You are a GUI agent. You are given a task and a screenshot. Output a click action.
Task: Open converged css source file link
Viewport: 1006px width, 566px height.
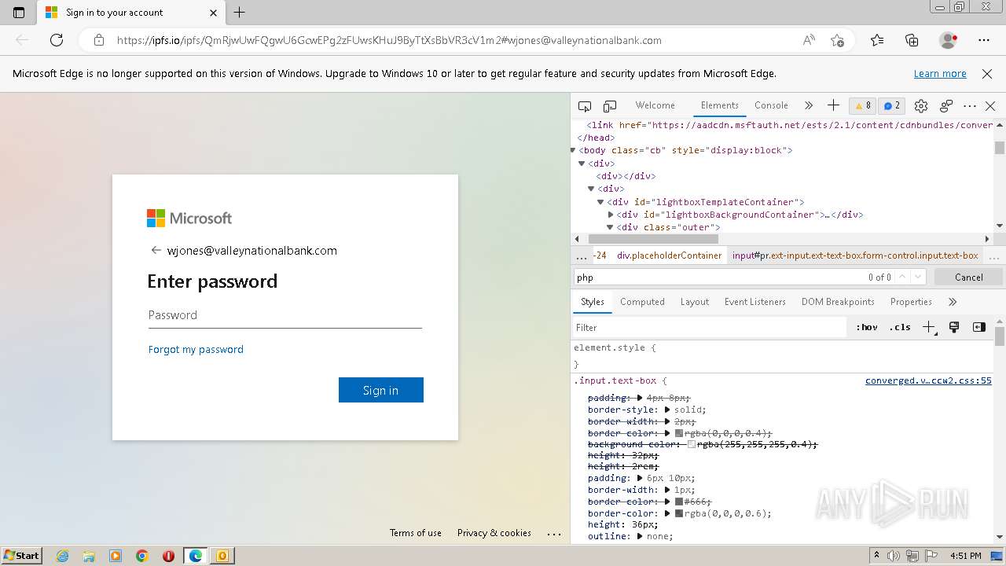pyautogui.click(x=928, y=380)
